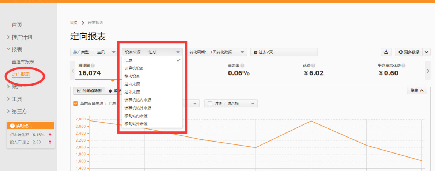Click the gear icon in 更多数据

click(400, 52)
